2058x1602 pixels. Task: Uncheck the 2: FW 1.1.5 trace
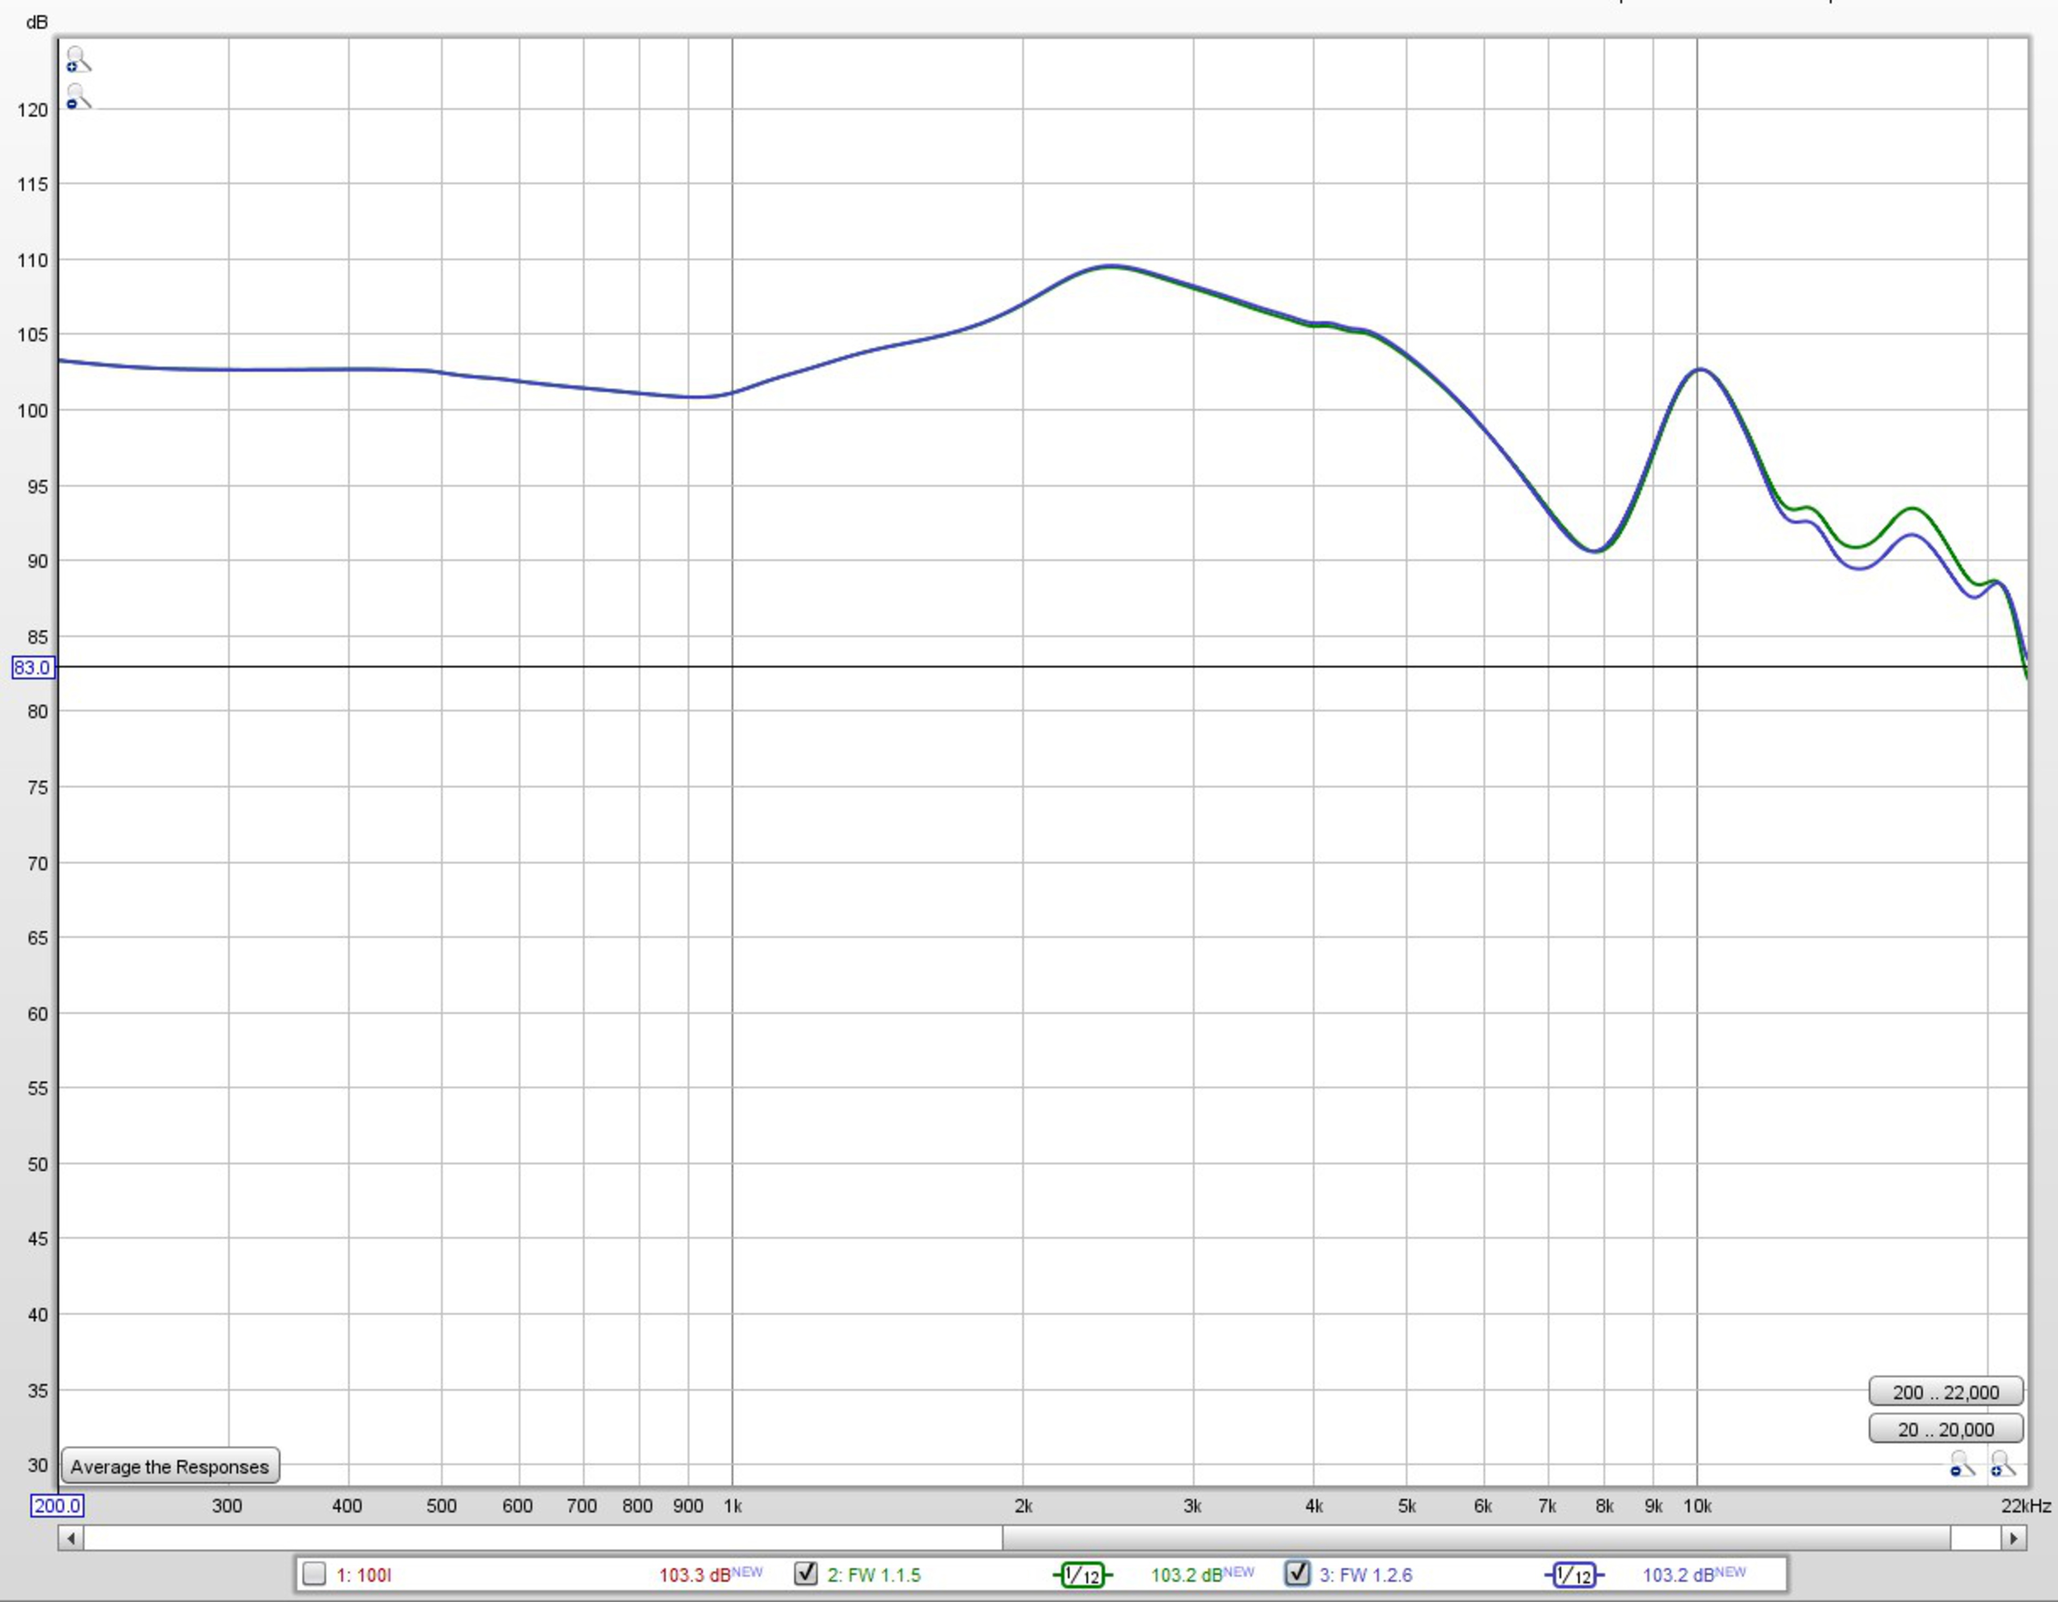click(x=806, y=1574)
